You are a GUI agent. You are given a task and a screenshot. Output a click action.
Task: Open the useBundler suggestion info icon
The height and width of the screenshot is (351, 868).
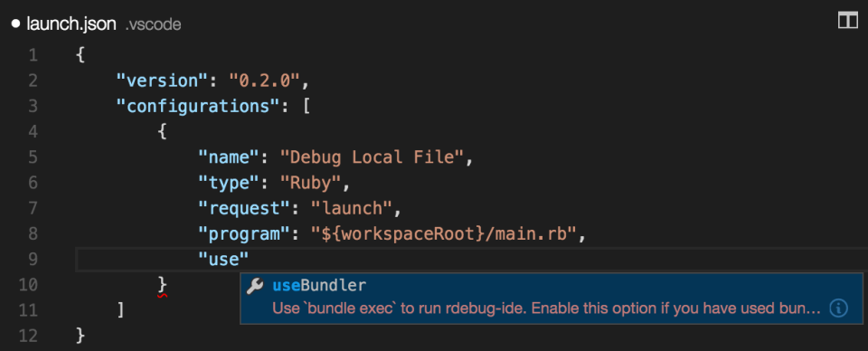pyautogui.click(x=839, y=308)
